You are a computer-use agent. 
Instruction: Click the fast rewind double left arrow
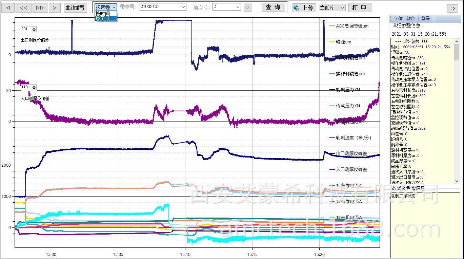[x=24, y=8]
